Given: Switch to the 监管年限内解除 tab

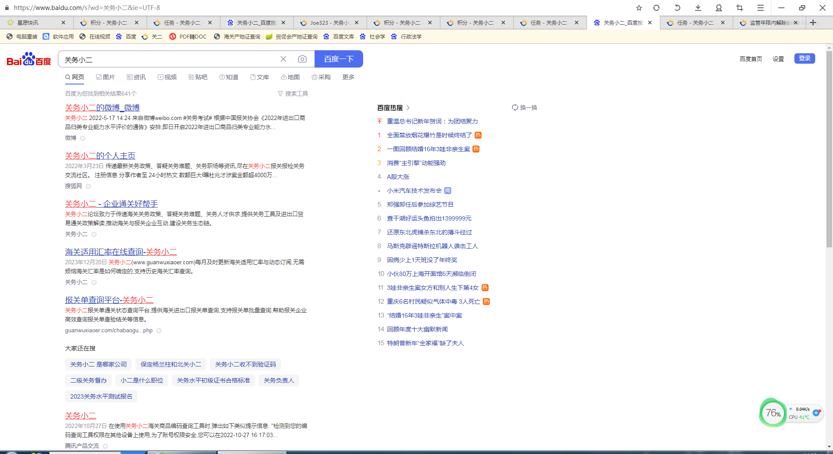Looking at the screenshot, I should tap(769, 23).
